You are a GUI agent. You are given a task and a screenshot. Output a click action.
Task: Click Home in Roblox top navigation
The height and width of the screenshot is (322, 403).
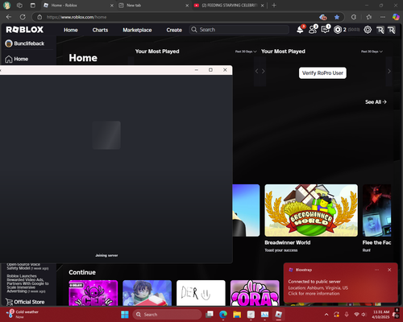point(71,30)
